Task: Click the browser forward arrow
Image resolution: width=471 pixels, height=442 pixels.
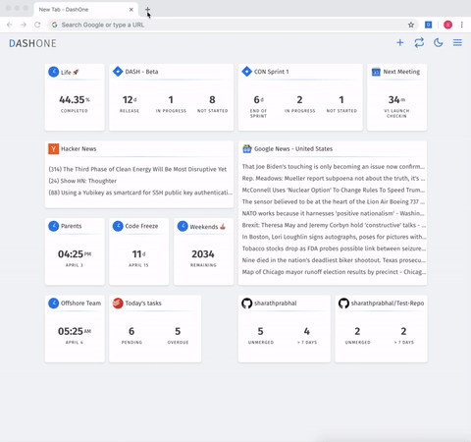Action: [x=24, y=25]
